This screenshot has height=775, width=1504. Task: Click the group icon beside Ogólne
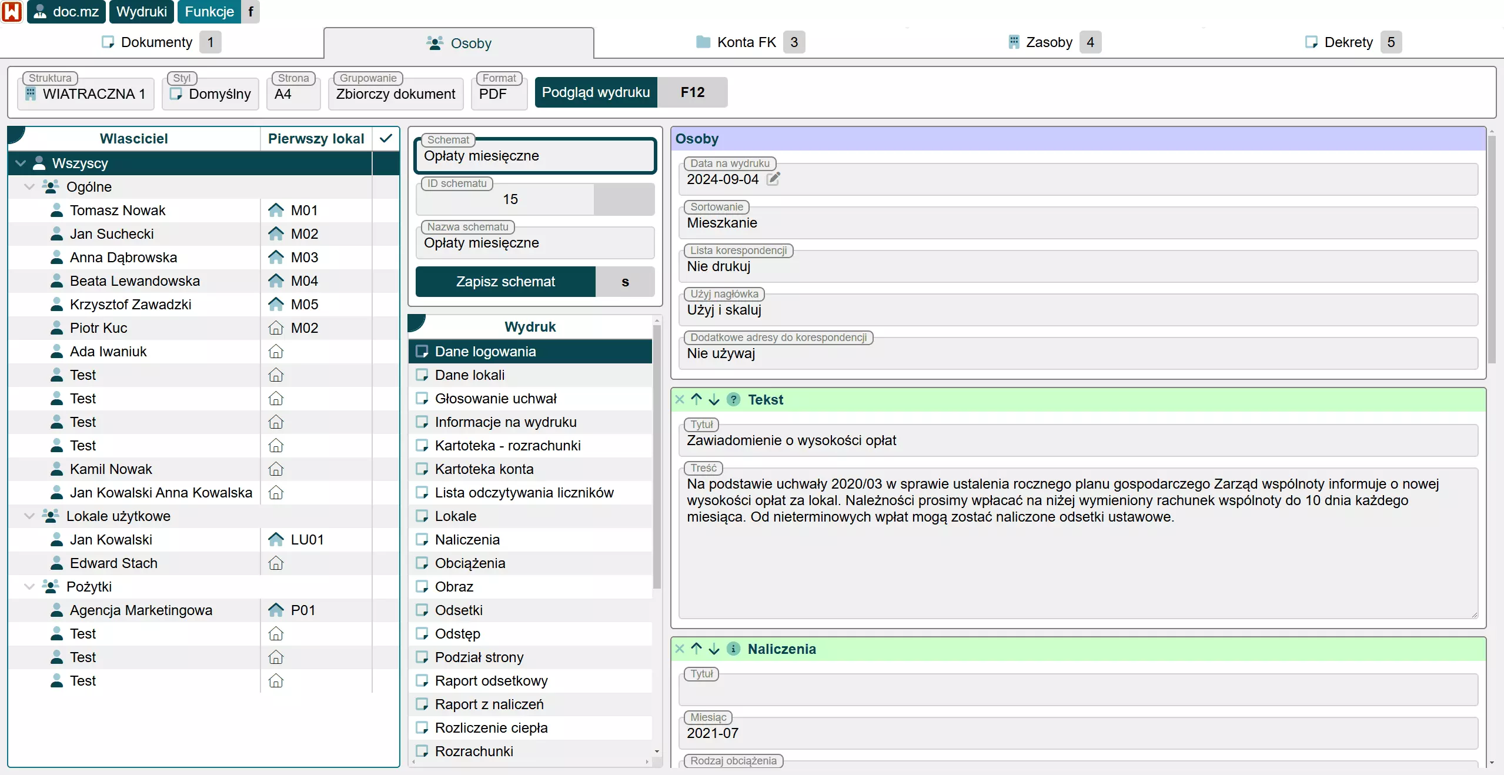click(x=51, y=187)
